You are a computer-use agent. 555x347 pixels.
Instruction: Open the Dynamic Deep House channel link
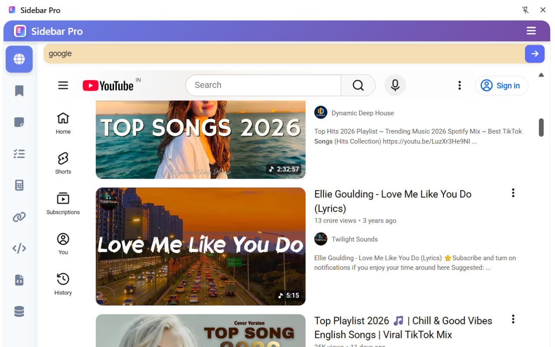[362, 113]
